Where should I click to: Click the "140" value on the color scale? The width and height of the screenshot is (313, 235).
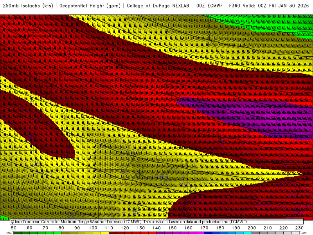(x=156, y=228)
